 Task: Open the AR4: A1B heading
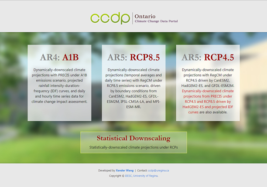click(x=59, y=57)
